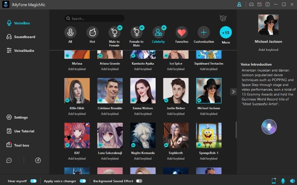Select the Emma Watson voice thumbnail
This screenshot has height=185, width=297.
point(143,91)
